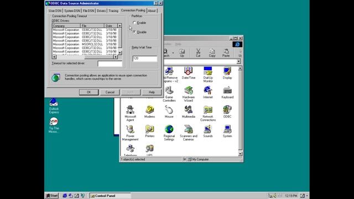
Task: Click driver list scroll right arrow
Action: (116, 57)
